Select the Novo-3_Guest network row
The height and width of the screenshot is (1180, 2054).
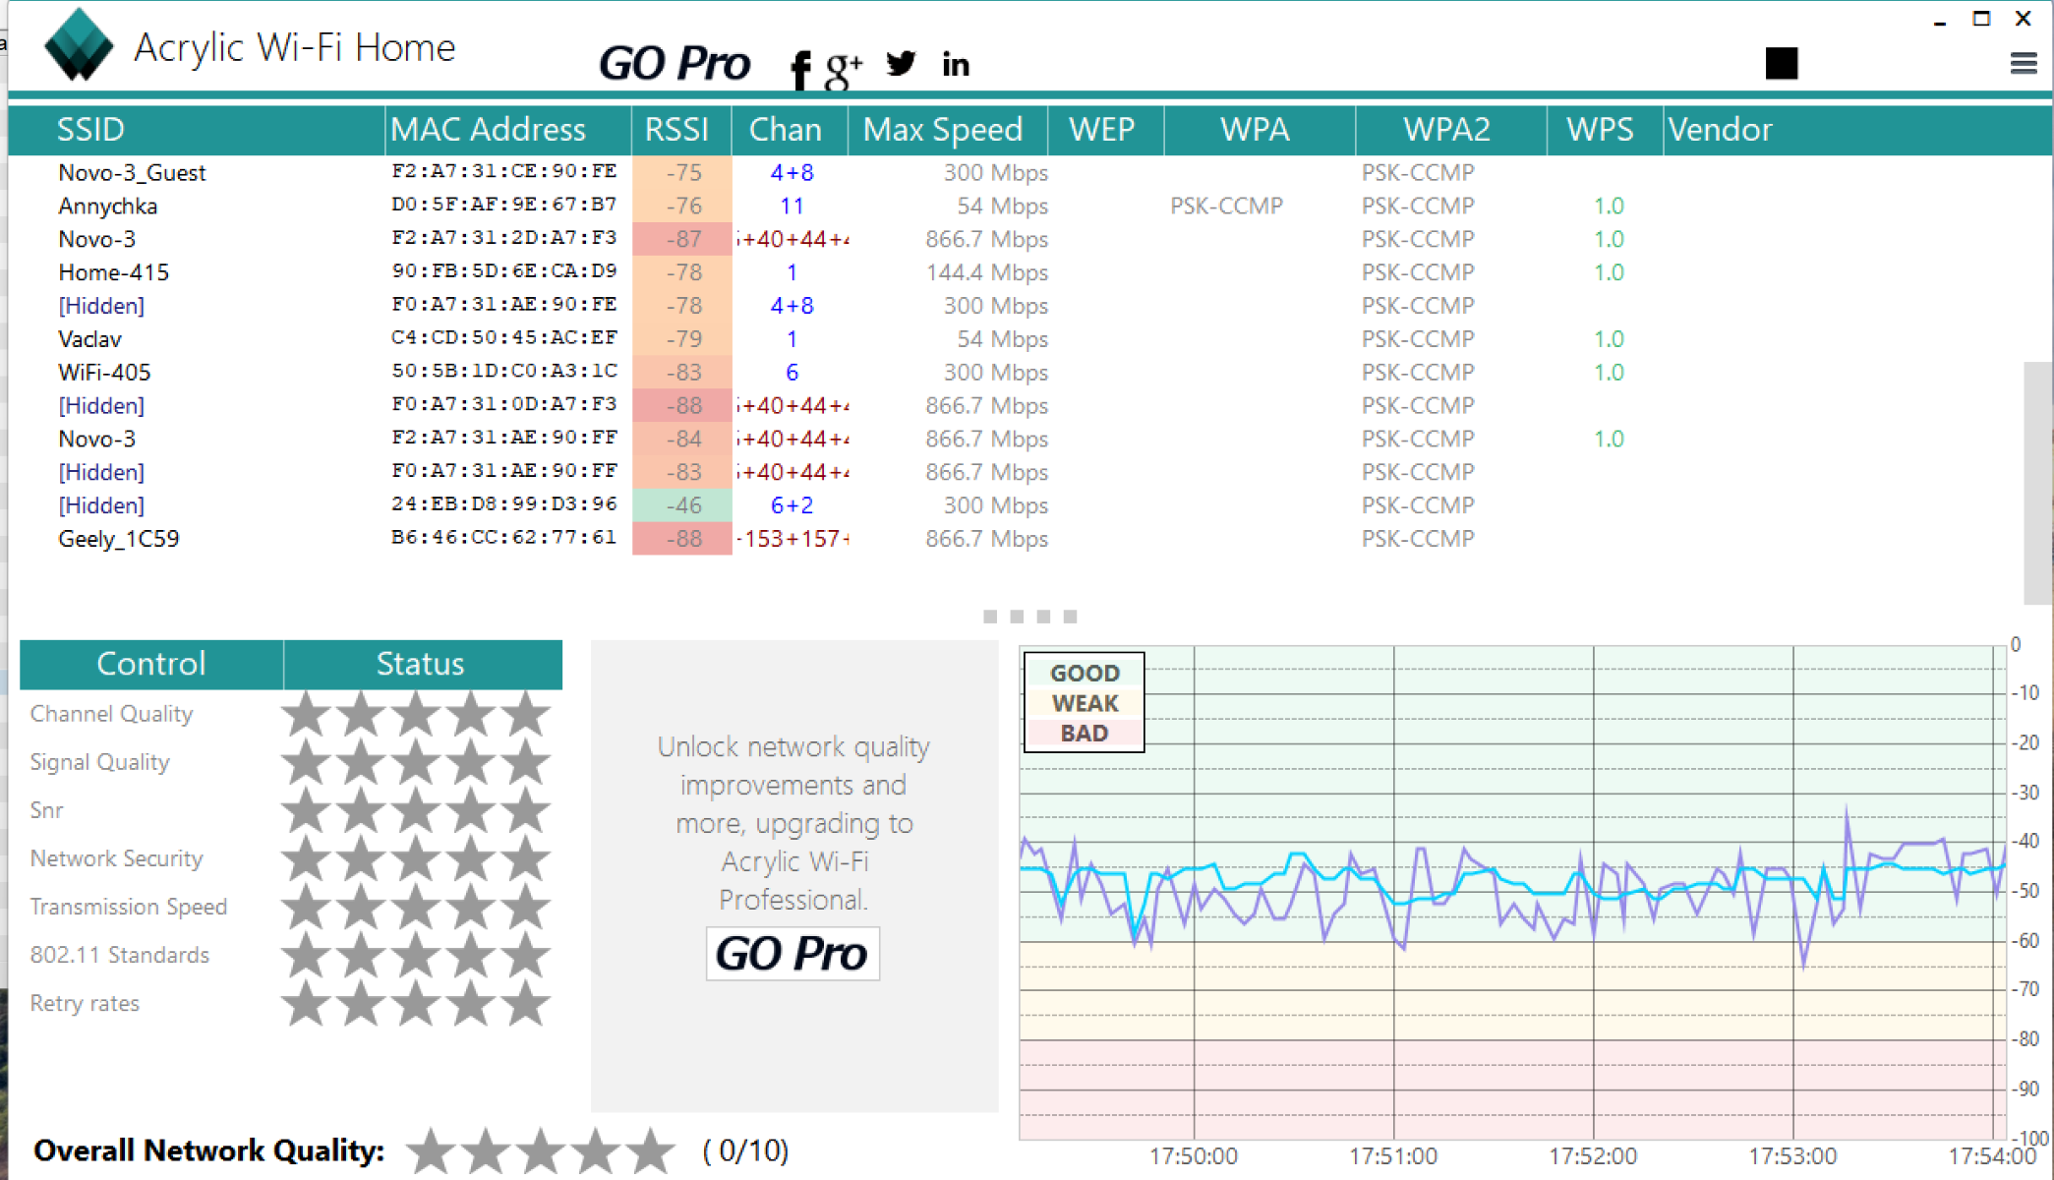1016,172
